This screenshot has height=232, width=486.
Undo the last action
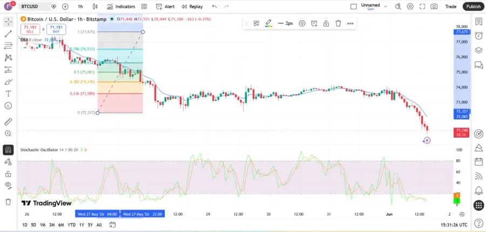[214, 6]
